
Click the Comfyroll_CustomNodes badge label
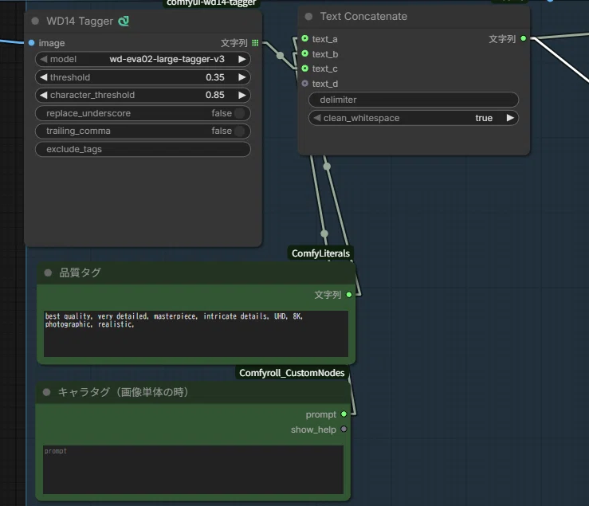click(292, 373)
